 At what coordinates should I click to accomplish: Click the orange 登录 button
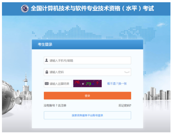click(x=87, y=96)
